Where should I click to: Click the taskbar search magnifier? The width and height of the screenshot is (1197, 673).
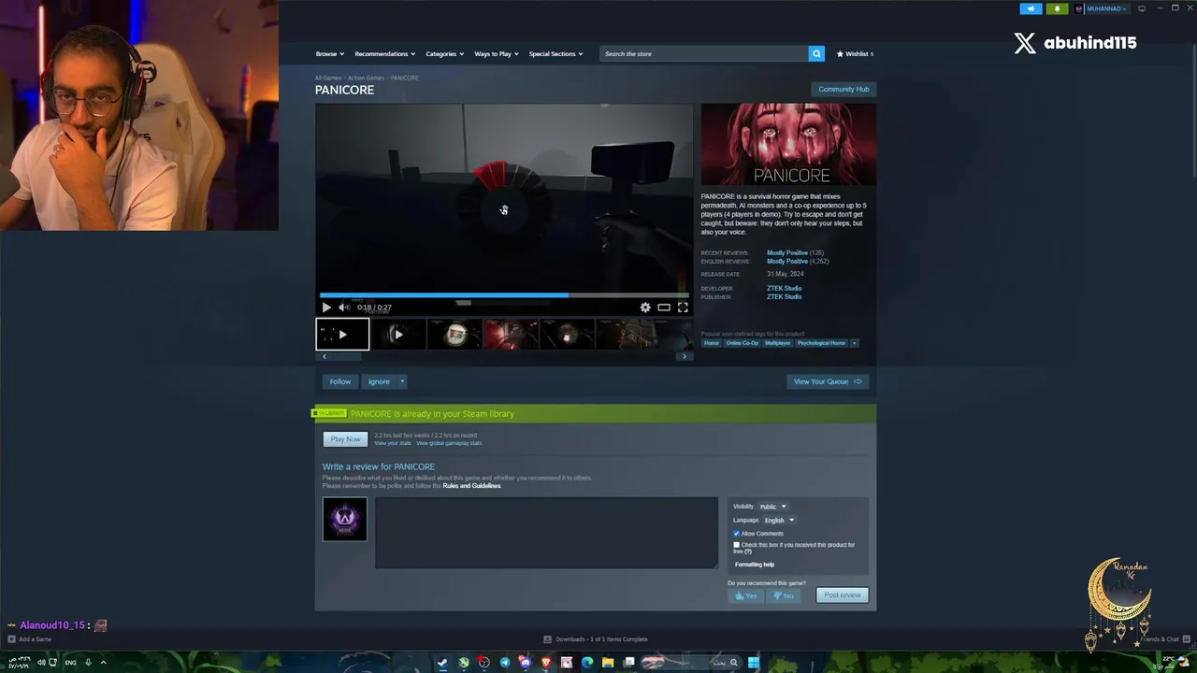(x=733, y=663)
